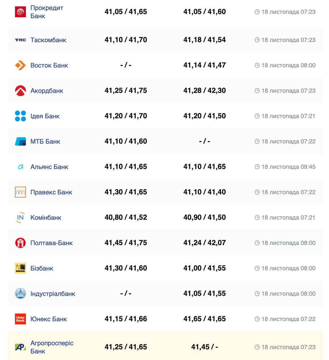The image size is (329, 360).
Task: Click the Комінбанк IN logo icon
Action: point(20,217)
